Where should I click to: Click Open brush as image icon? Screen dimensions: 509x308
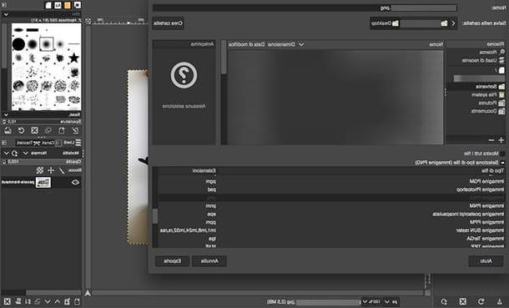[8, 130]
